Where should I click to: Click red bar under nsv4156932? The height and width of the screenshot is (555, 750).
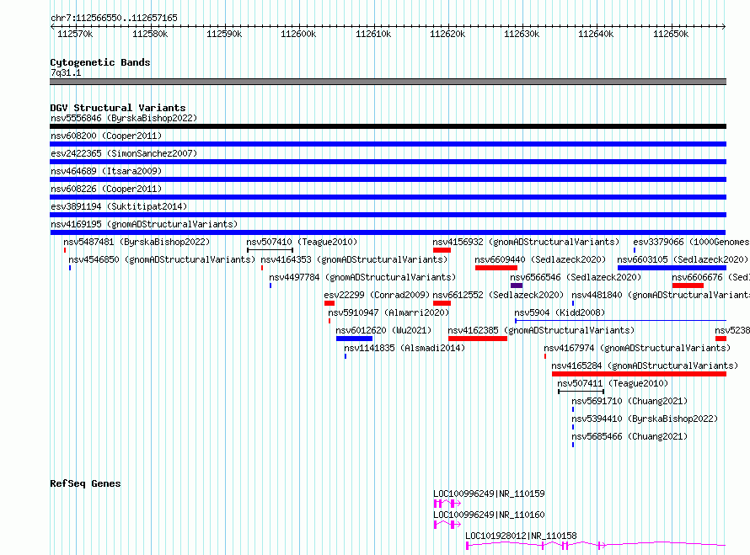click(x=442, y=250)
